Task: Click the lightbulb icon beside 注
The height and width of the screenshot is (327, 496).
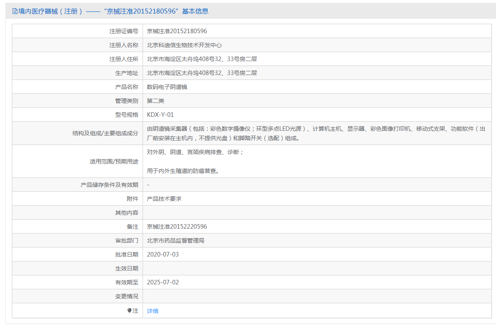Action: [129, 311]
